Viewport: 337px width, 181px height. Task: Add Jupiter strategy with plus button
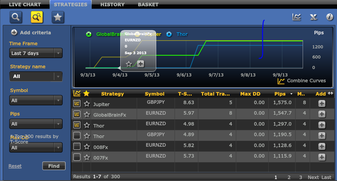(x=322, y=103)
